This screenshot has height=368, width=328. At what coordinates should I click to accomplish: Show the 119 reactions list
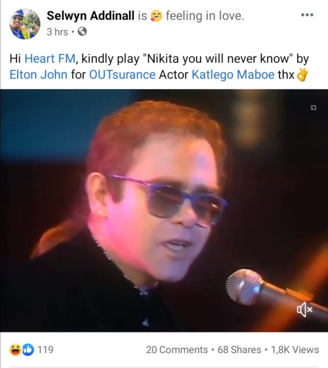[46, 350]
